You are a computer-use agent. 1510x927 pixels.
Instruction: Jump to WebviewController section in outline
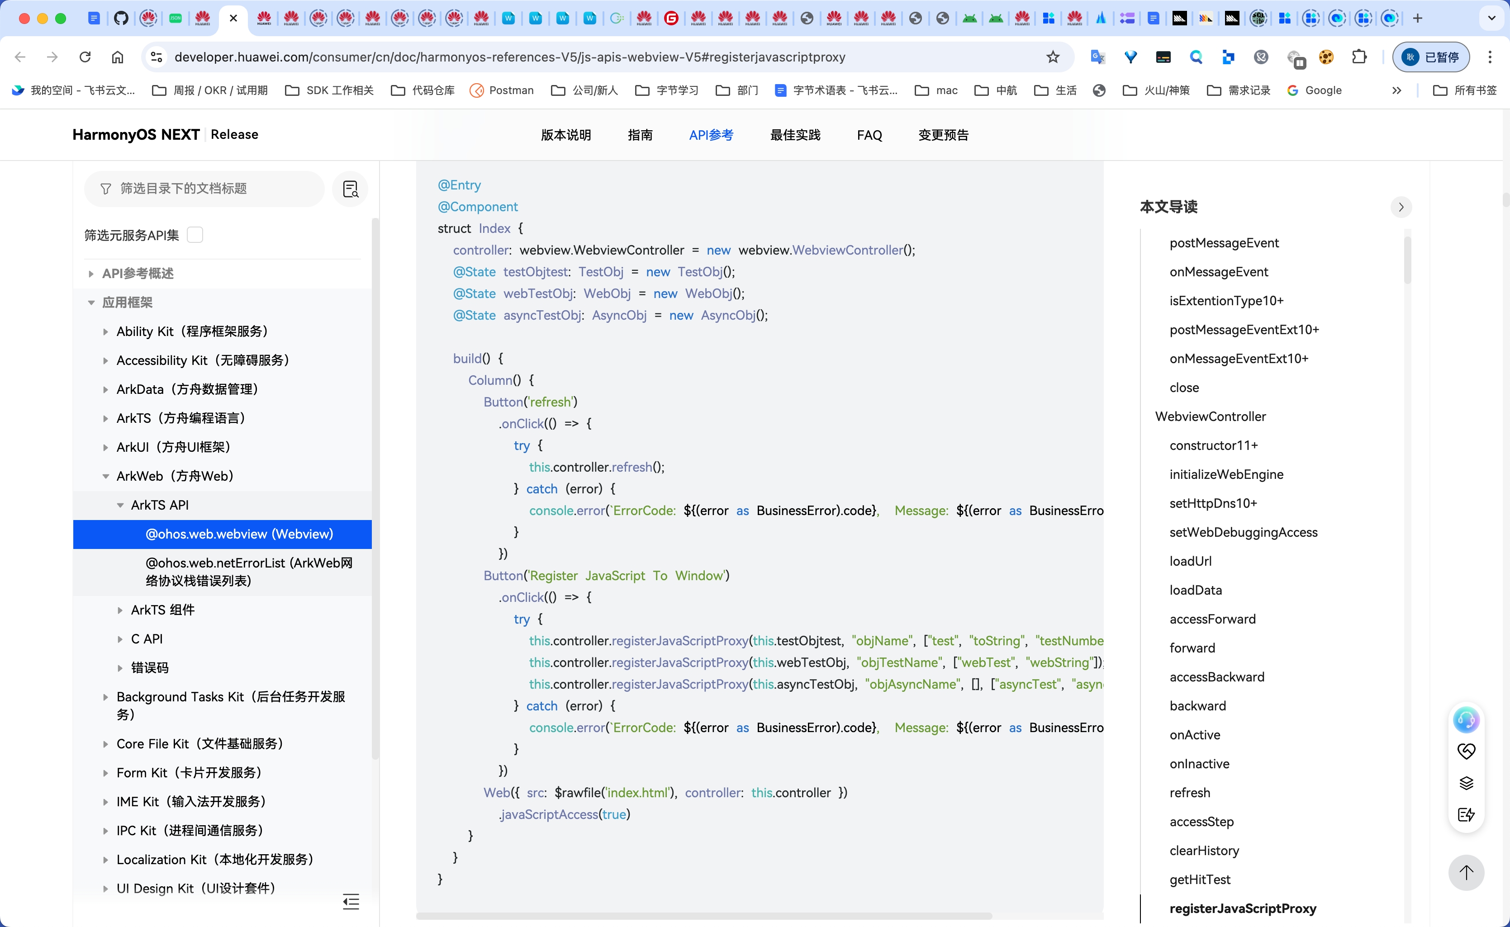[1210, 416]
